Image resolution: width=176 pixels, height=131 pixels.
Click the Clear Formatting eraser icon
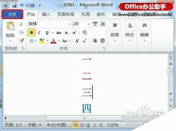(84, 33)
